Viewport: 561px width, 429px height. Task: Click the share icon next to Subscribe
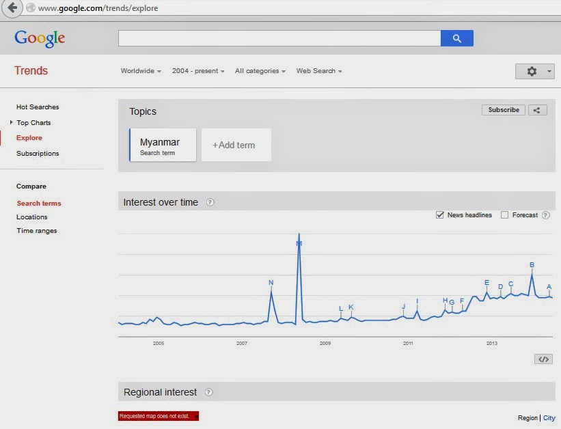(537, 110)
